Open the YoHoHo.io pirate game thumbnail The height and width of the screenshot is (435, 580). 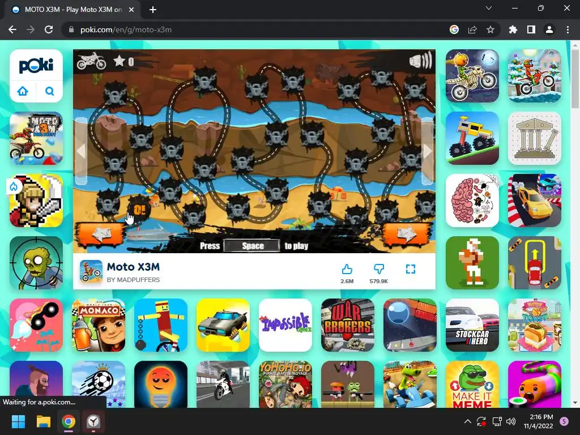point(285,385)
